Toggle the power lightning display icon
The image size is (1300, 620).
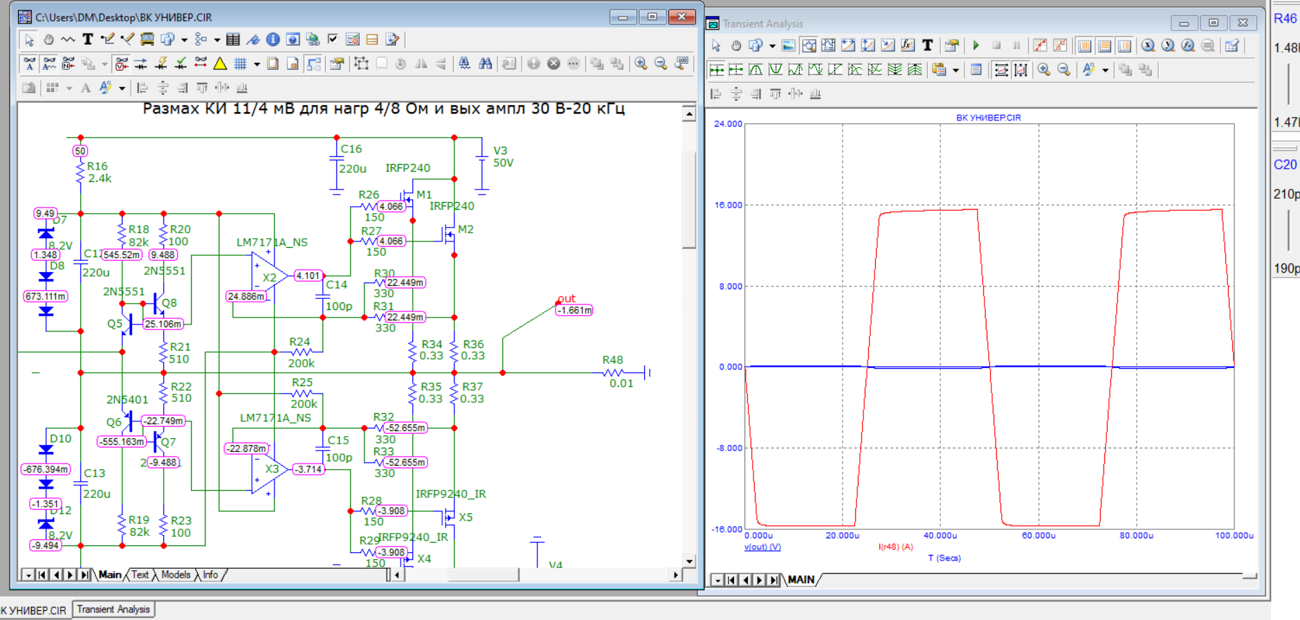(x=161, y=64)
